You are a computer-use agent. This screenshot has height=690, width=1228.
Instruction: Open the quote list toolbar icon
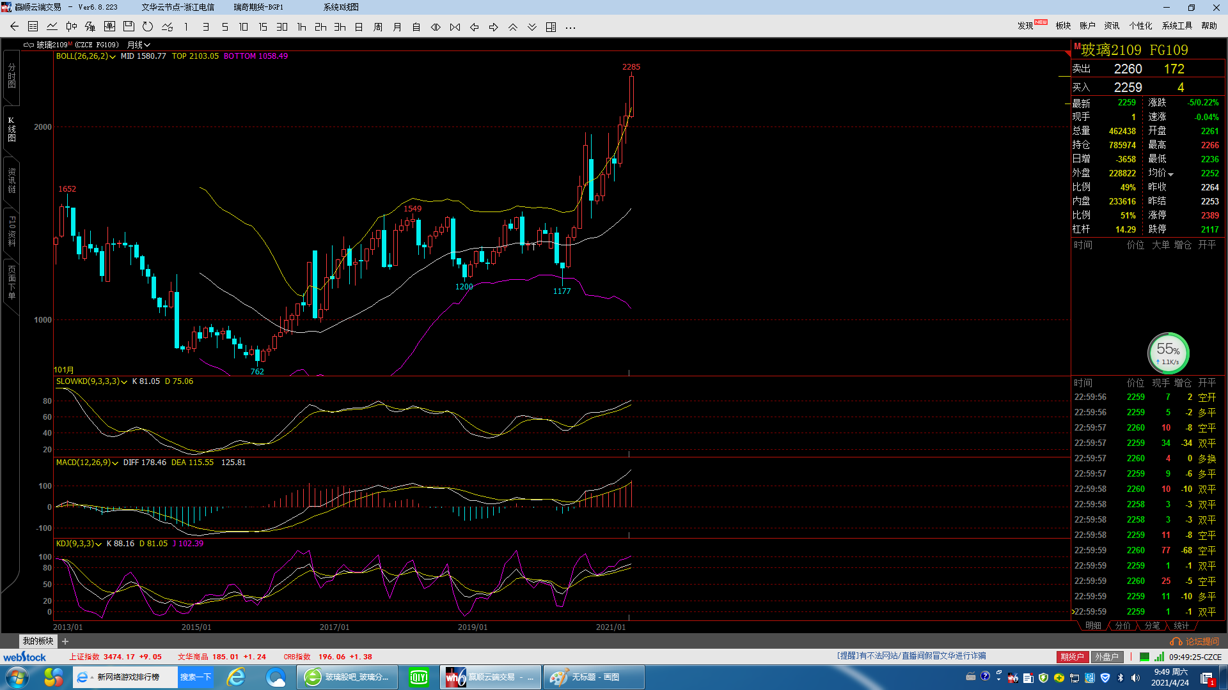click(x=33, y=27)
